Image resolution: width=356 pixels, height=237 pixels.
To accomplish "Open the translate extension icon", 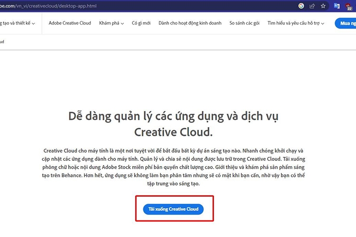I will pyautogui.click(x=337, y=6).
